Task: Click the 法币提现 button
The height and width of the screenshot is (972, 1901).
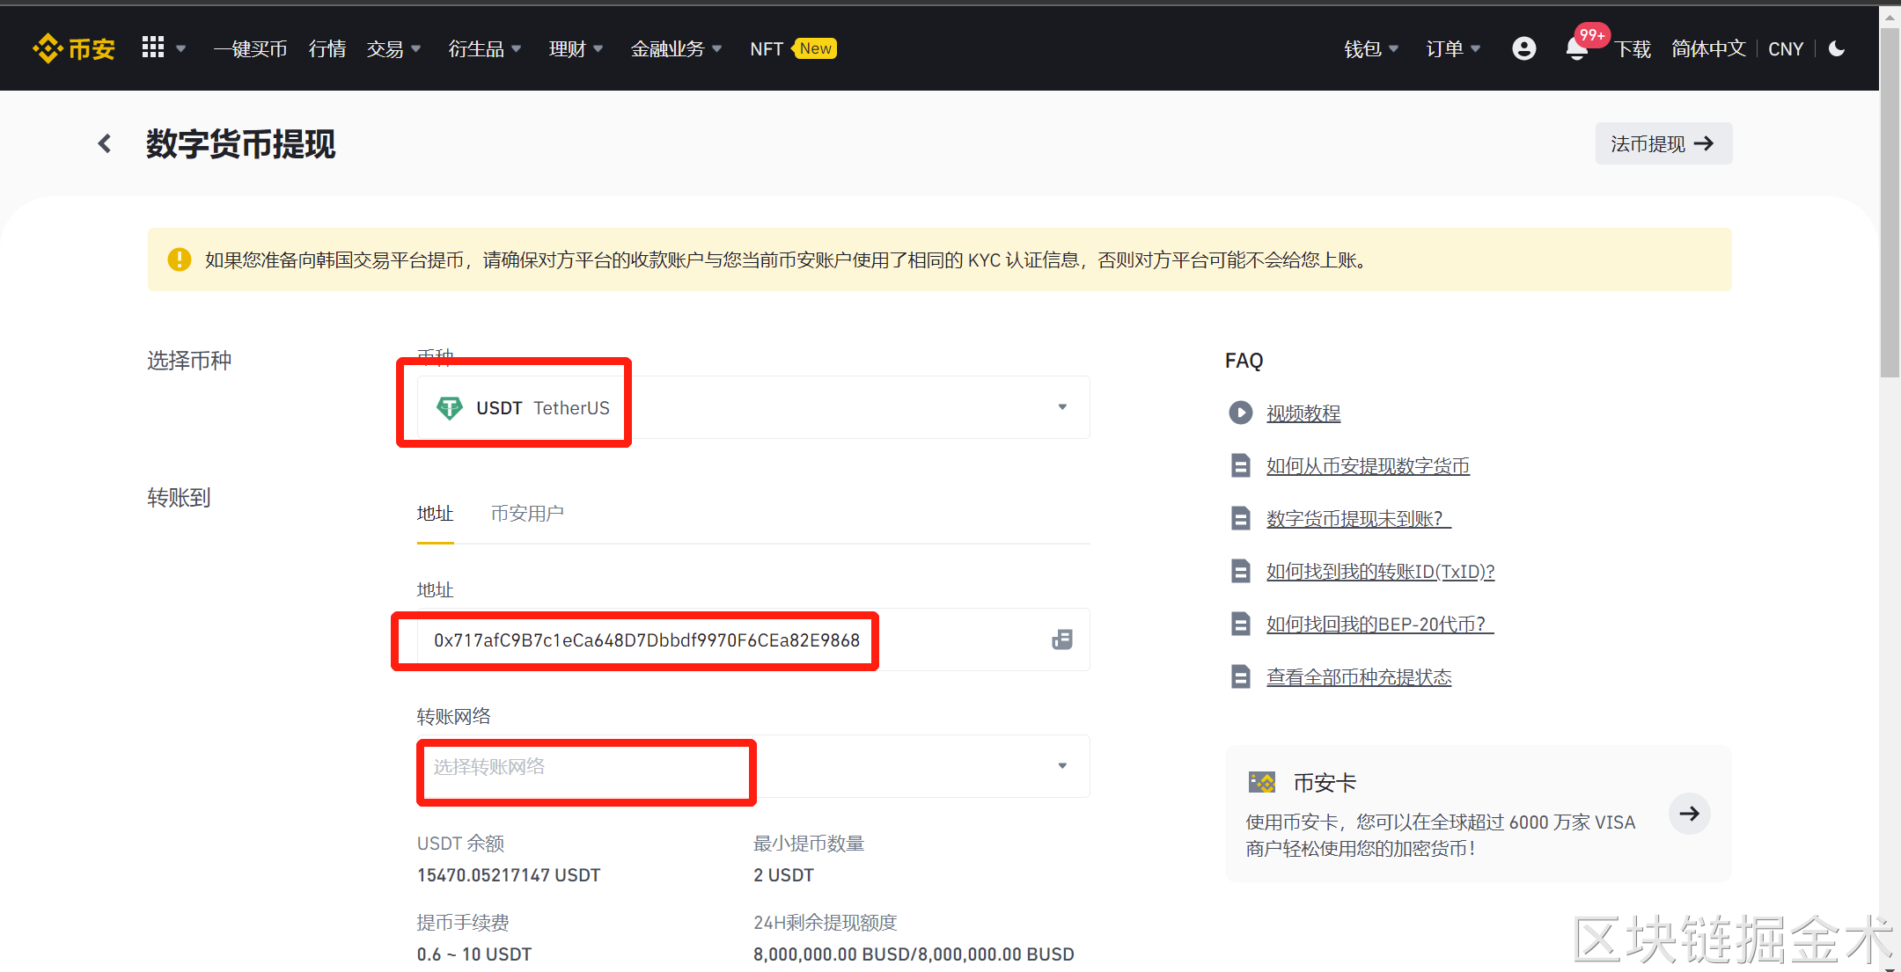Action: [1662, 143]
